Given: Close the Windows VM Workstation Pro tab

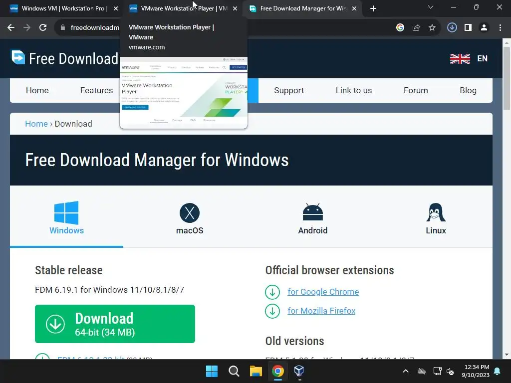Looking at the screenshot, I should (x=116, y=9).
